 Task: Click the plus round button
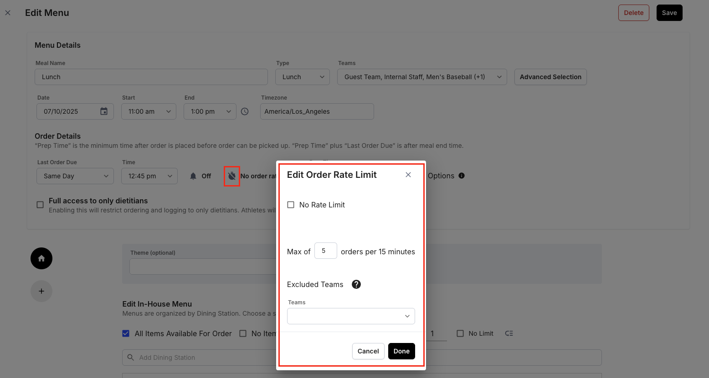tap(41, 291)
